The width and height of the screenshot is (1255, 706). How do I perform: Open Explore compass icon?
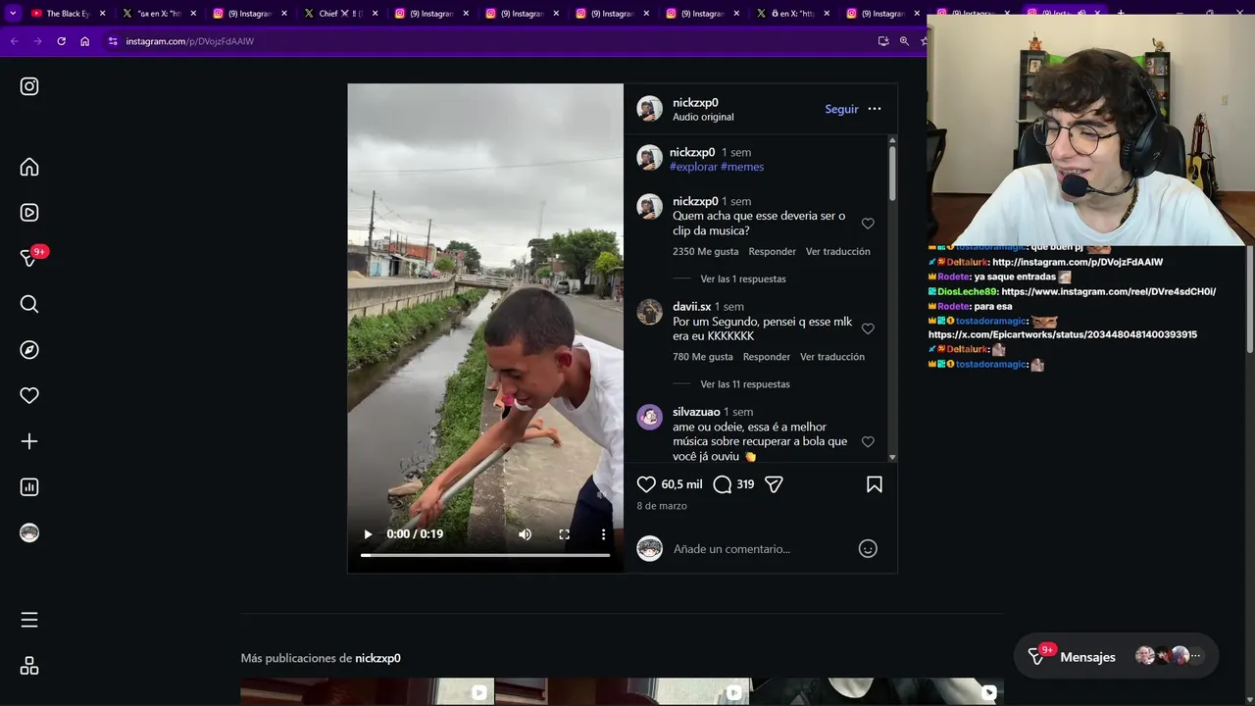pos(29,350)
